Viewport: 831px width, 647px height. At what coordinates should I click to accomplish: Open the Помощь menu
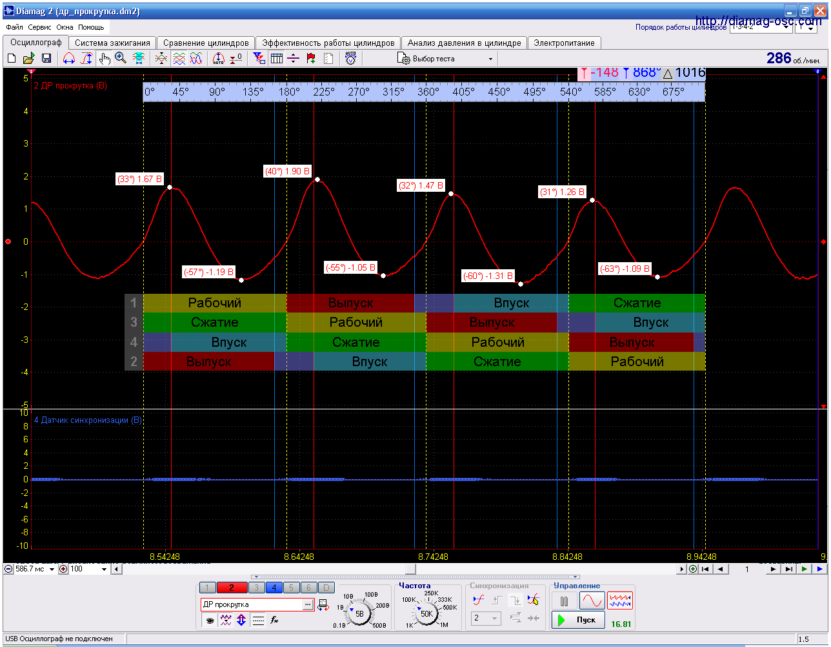(x=91, y=27)
